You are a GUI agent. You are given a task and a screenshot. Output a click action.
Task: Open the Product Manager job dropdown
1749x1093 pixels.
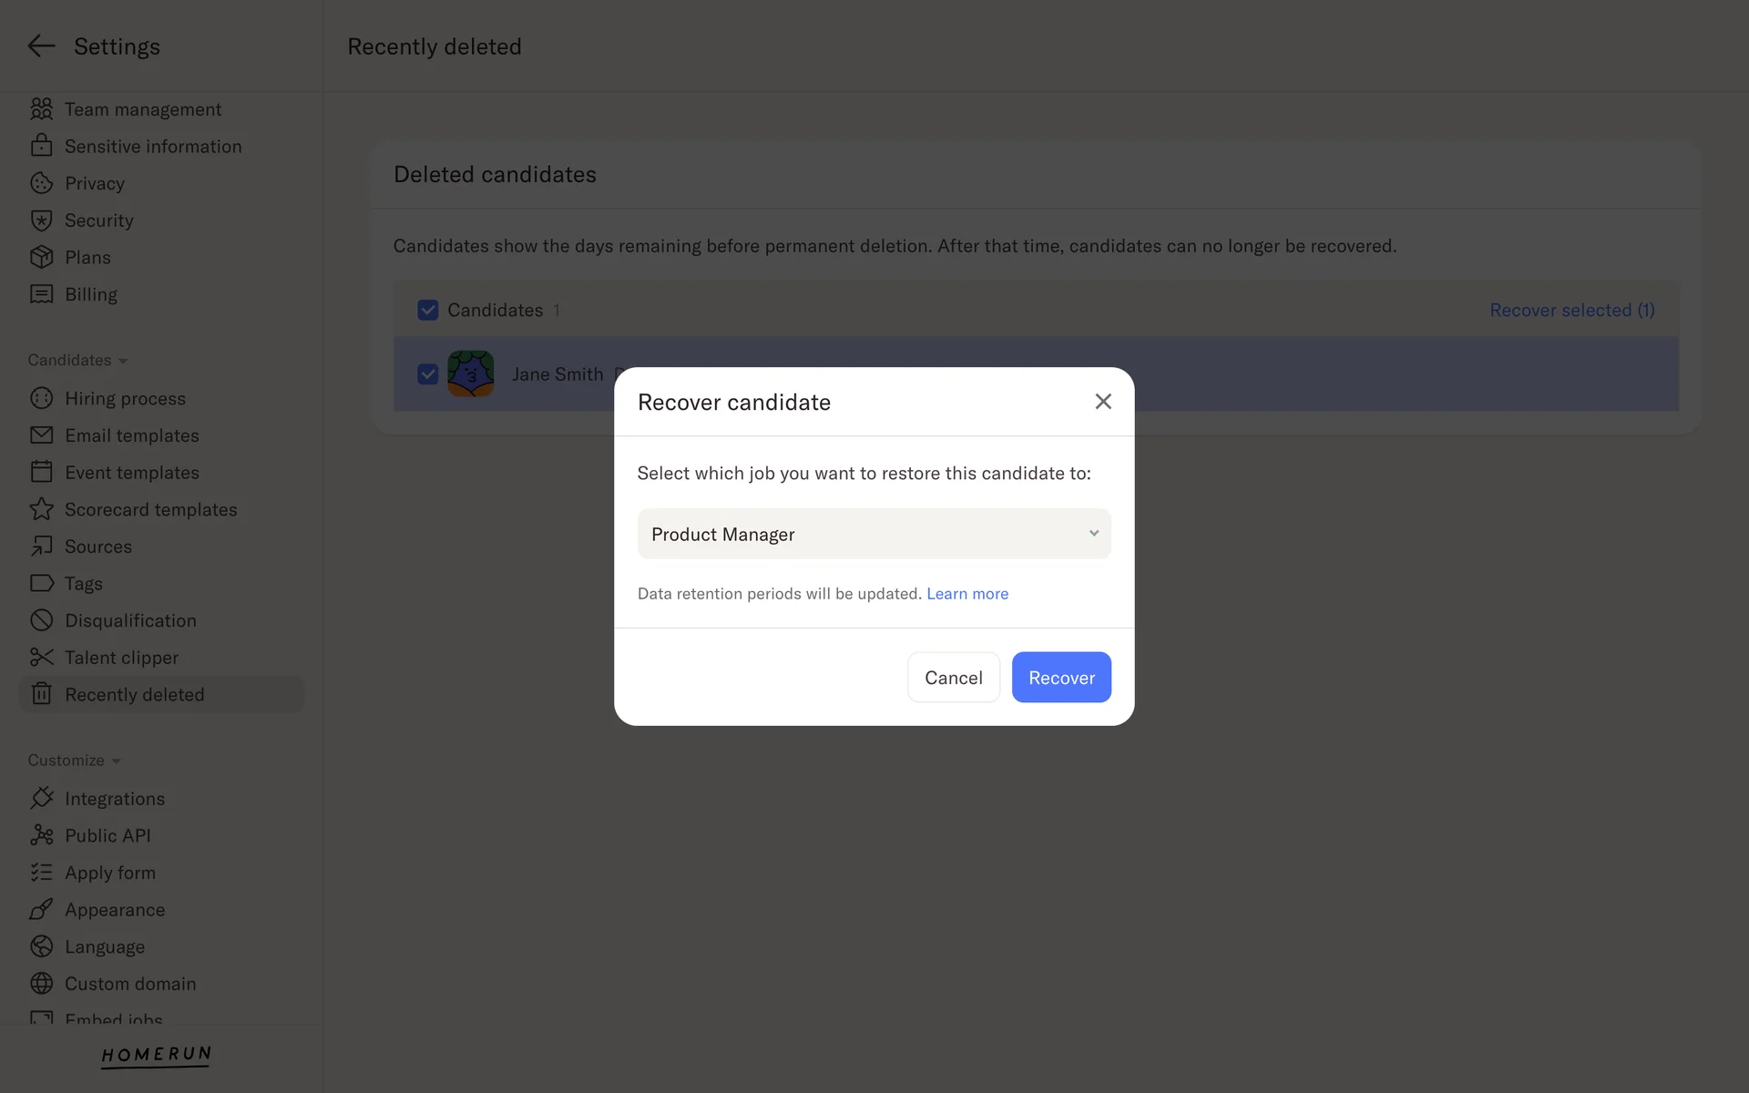[874, 534]
